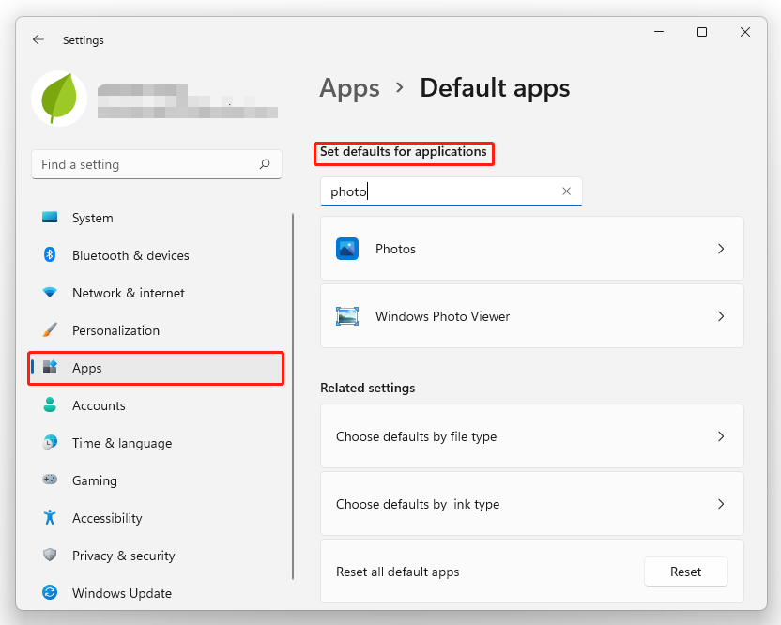The image size is (781, 625).
Task: Expand Windows Photo Viewer chevron
Action: point(721,316)
